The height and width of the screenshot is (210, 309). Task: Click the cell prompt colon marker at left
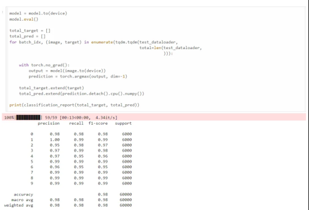[3, 12]
